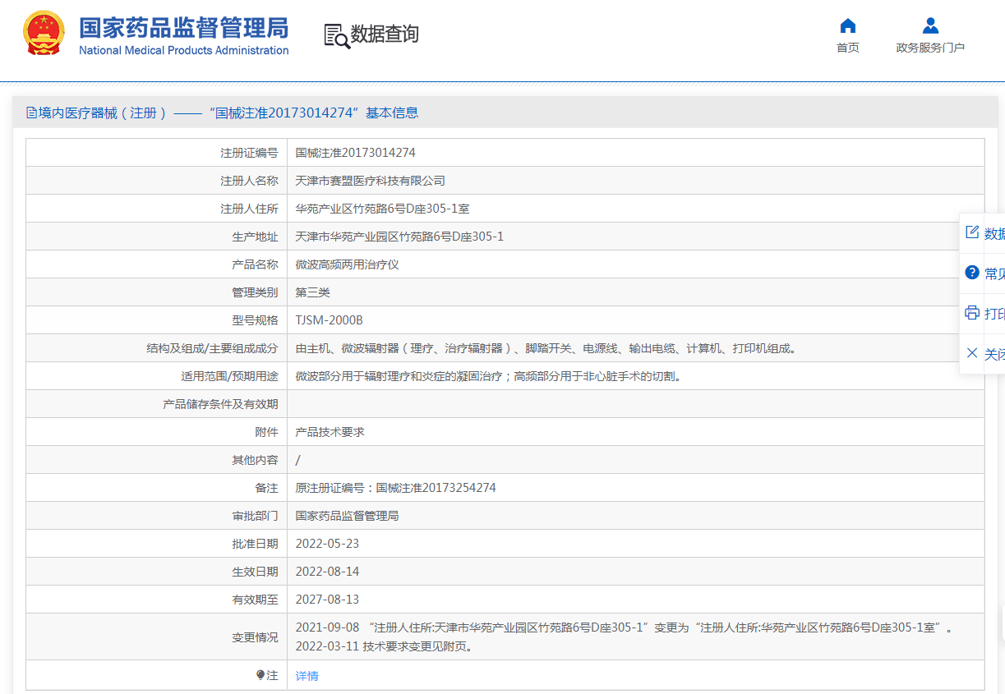Click the 附件 label cell
Image resolution: width=1005 pixels, height=694 pixels.
pos(157,432)
